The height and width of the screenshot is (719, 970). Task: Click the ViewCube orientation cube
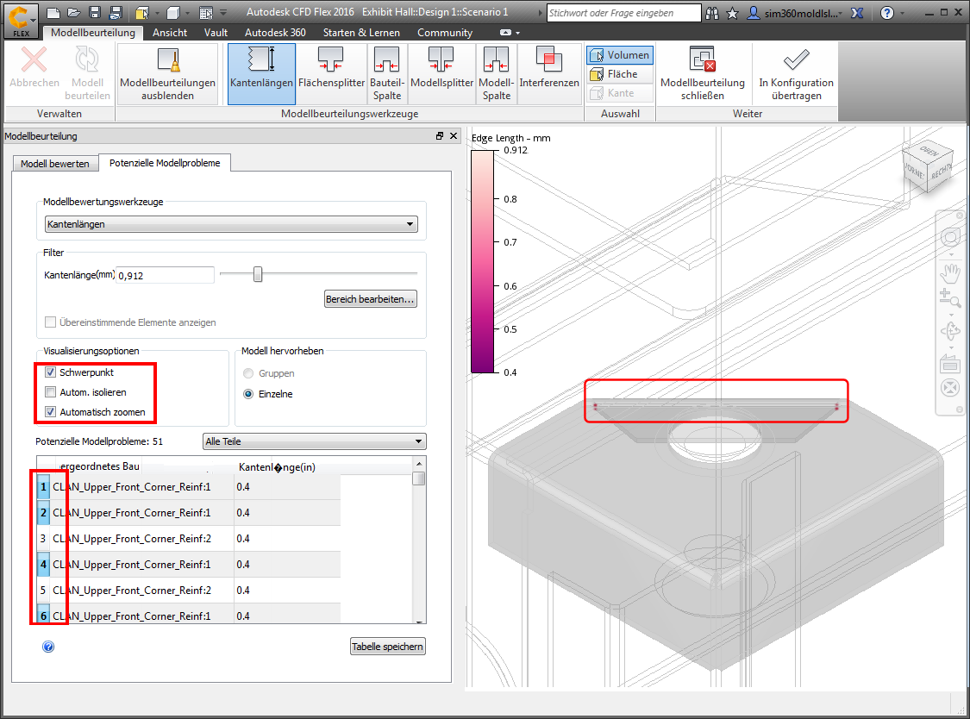927,167
